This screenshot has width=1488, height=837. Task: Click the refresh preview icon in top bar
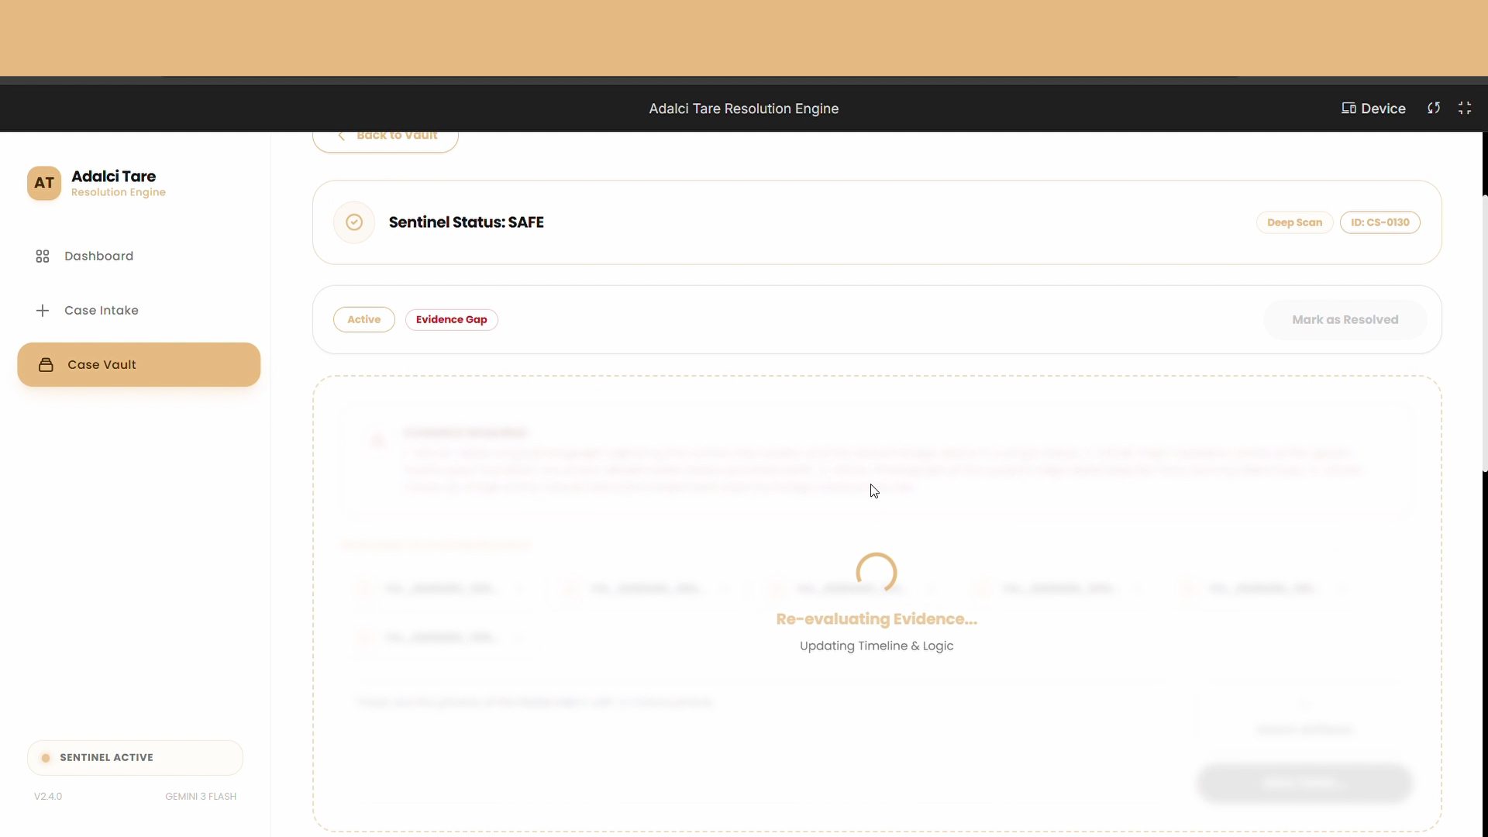point(1434,108)
